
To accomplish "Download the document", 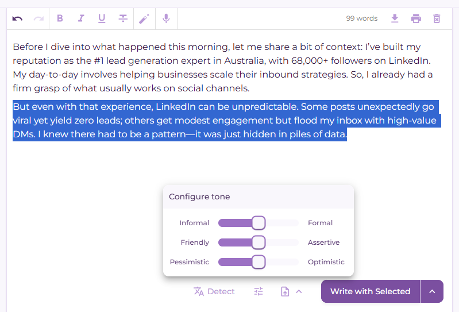I will 395,18.
